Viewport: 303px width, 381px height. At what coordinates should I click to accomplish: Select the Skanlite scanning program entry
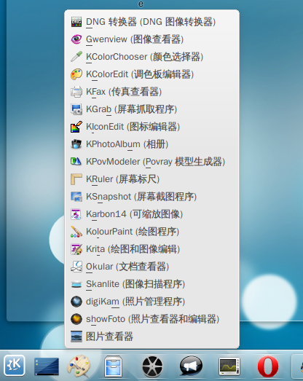pyautogui.click(x=152, y=284)
